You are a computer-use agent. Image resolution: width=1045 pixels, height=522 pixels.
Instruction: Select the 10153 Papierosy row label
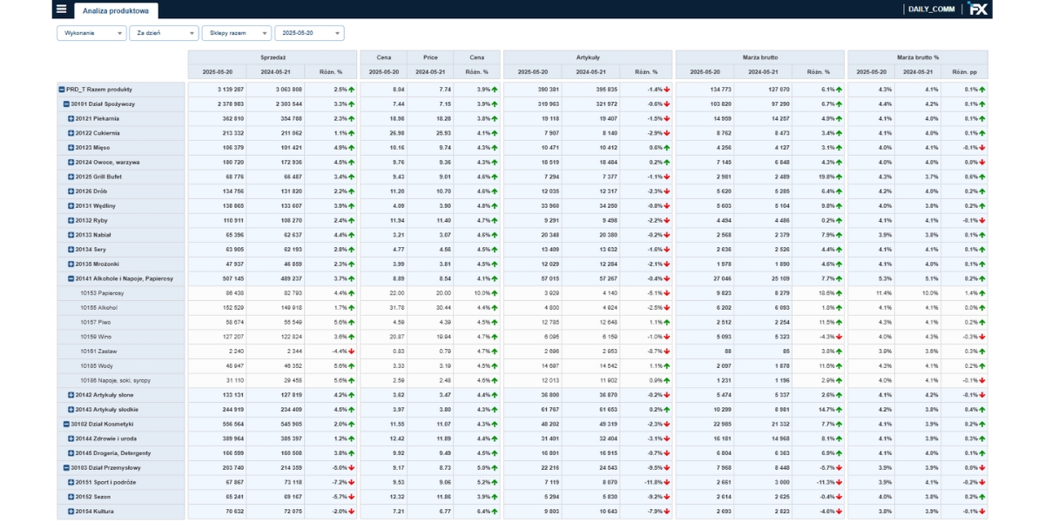coord(102,293)
